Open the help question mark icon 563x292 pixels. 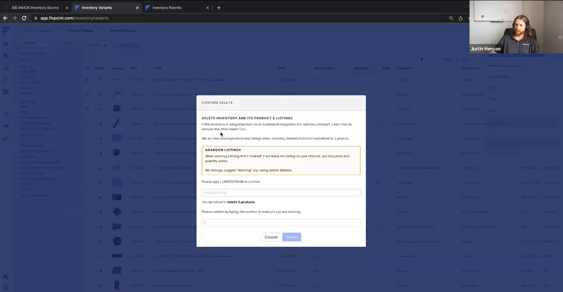point(6,287)
